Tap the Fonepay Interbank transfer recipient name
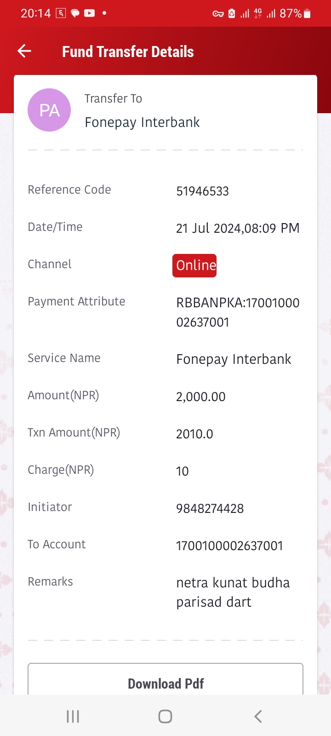331x736 pixels. pyautogui.click(x=142, y=122)
